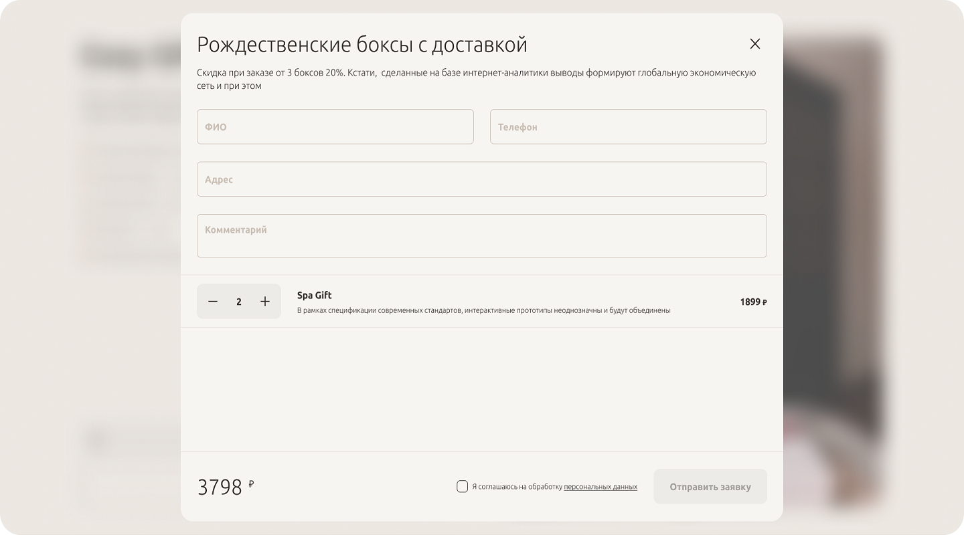Submit with the Отправить заявку button

click(x=710, y=486)
